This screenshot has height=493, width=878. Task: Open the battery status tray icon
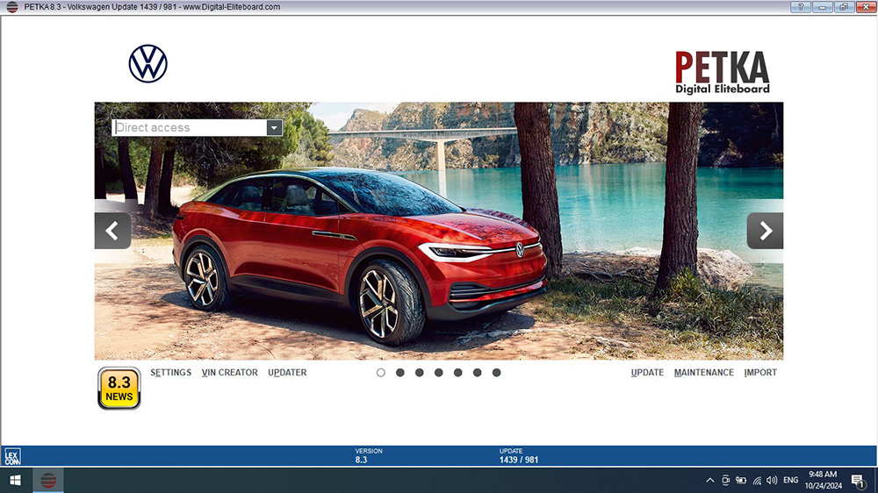[x=741, y=480]
